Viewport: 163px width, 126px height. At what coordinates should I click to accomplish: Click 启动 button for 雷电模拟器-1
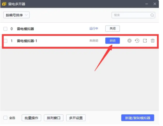(x=113, y=41)
